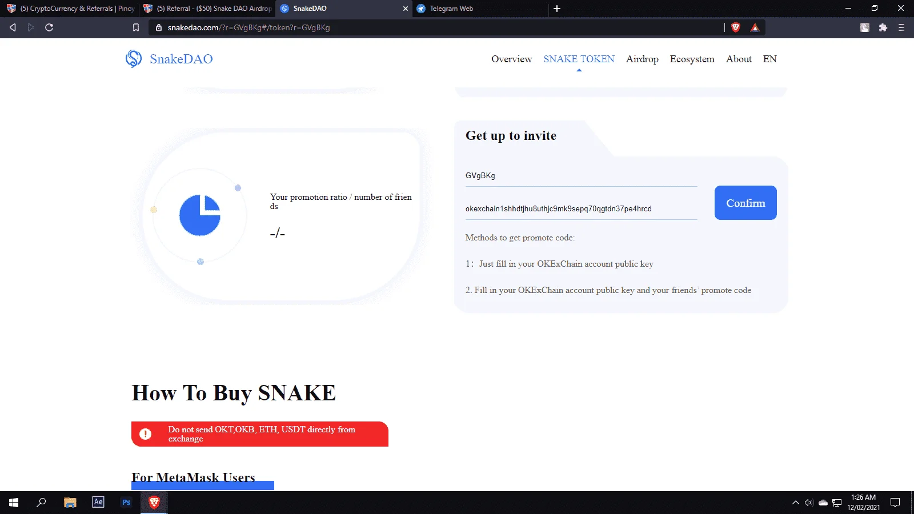The width and height of the screenshot is (914, 514).
Task: Open Adobe Photoshop from taskbar
Action: pyautogui.click(x=126, y=503)
